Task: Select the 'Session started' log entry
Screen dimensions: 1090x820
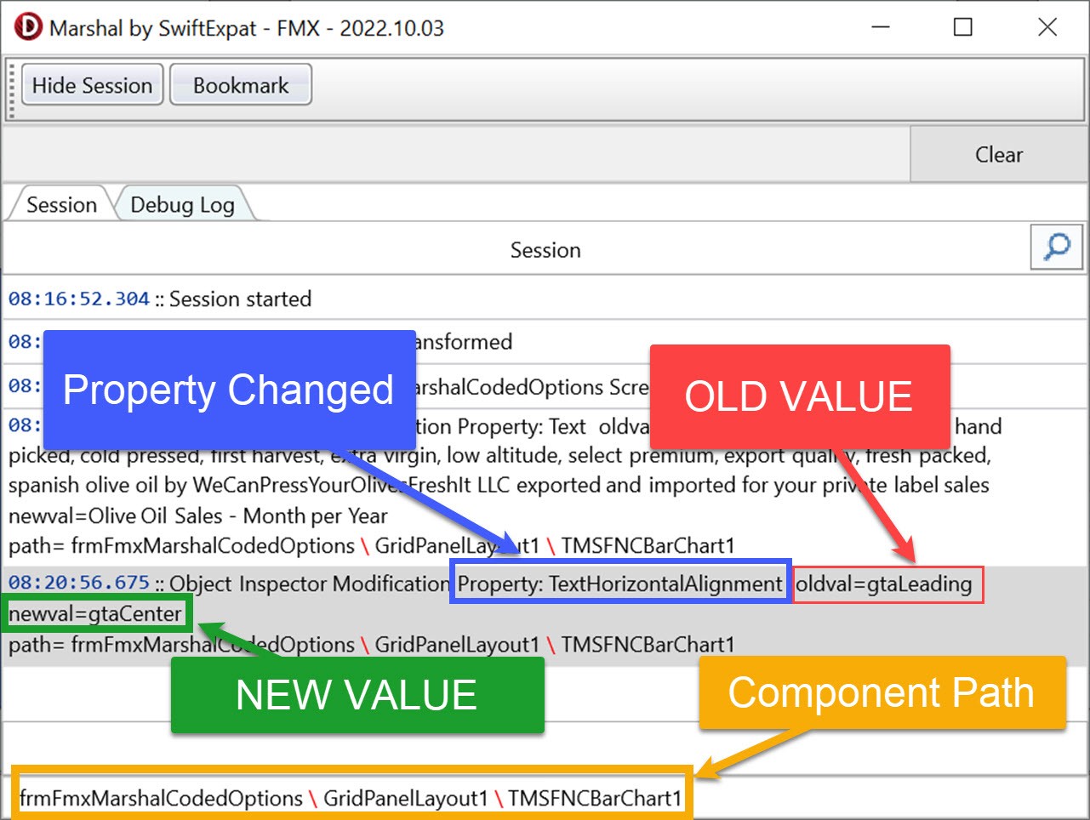Action: 545,299
